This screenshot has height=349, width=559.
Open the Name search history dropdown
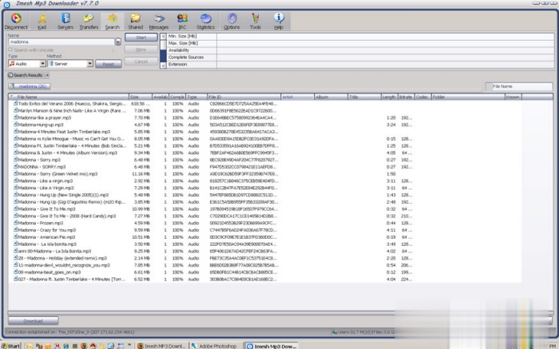coord(118,42)
